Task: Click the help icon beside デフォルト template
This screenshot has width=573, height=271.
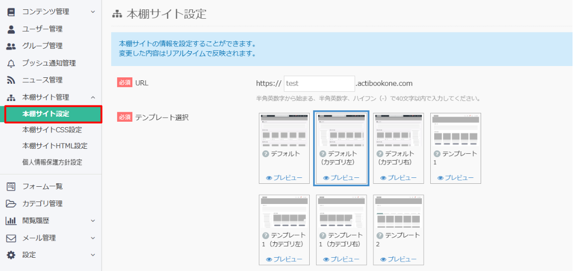Action: coord(266,154)
